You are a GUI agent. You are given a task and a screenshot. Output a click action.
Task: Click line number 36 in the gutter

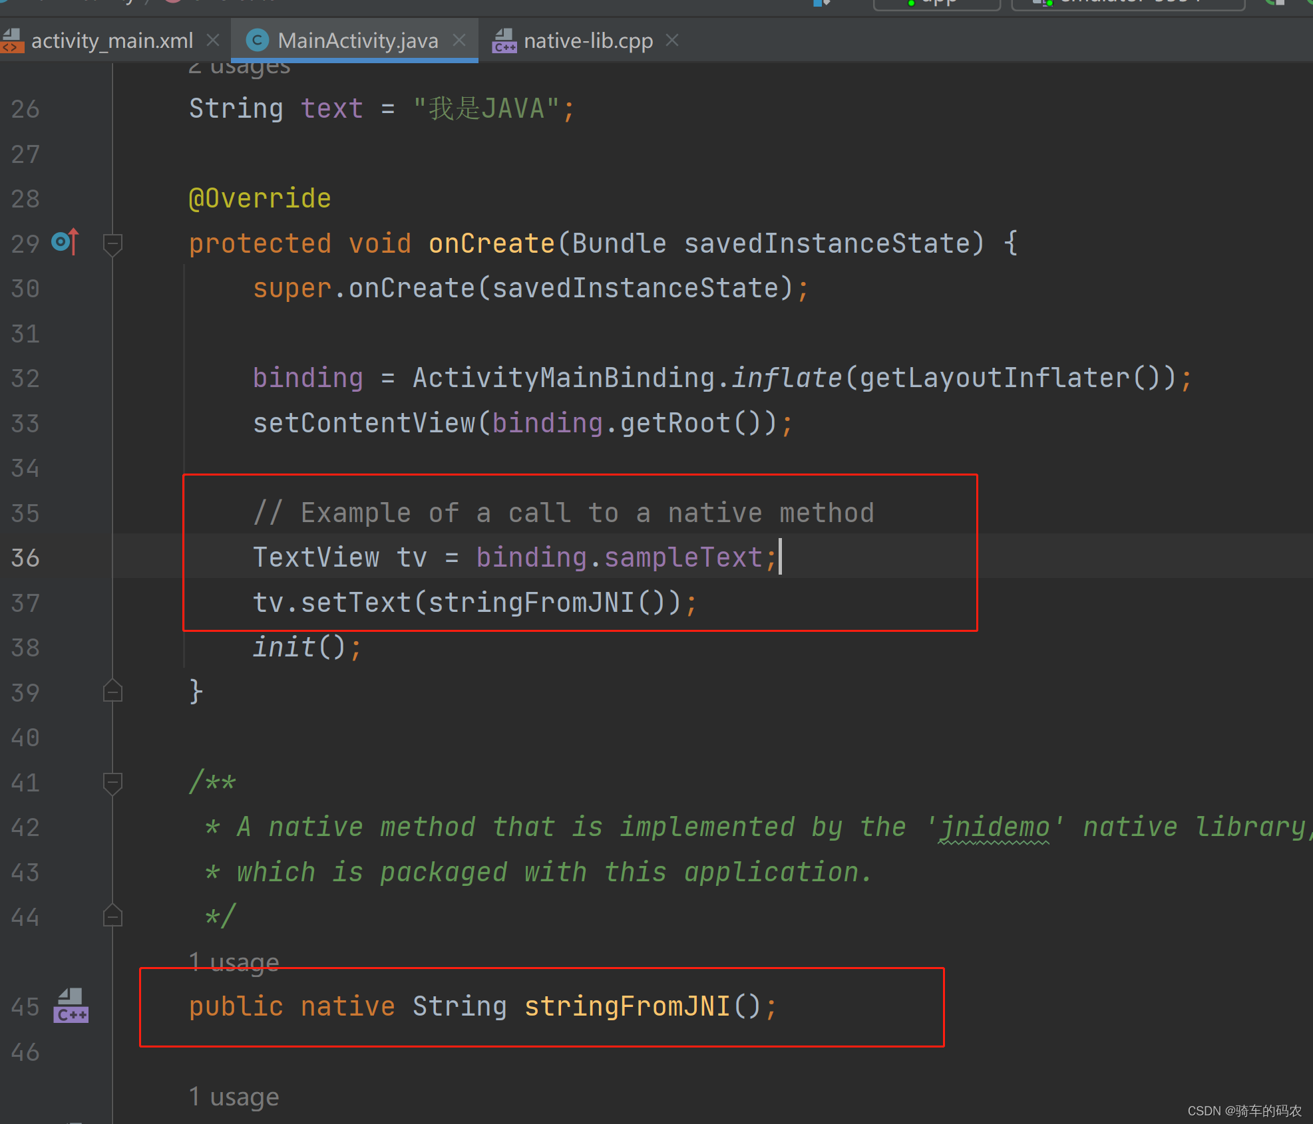click(25, 558)
